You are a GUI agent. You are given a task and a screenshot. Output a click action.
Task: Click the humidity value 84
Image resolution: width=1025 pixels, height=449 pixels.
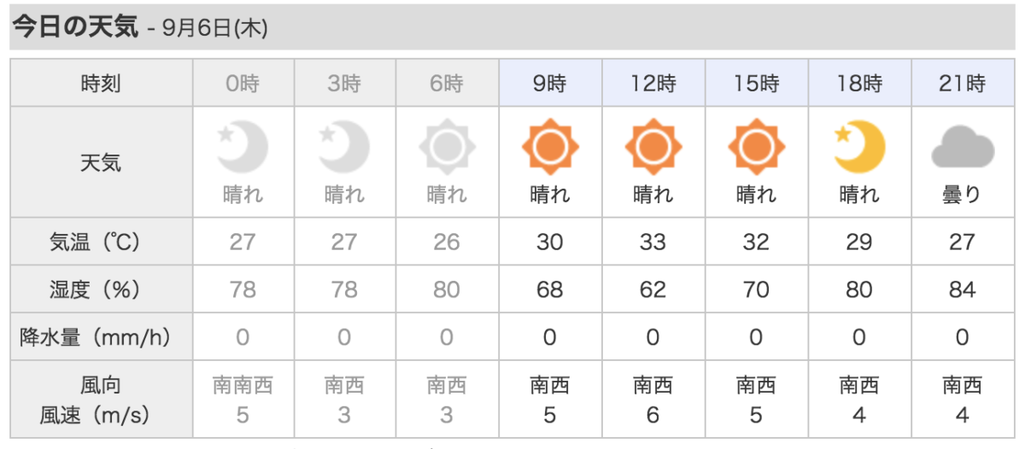pyautogui.click(x=962, y=290)
